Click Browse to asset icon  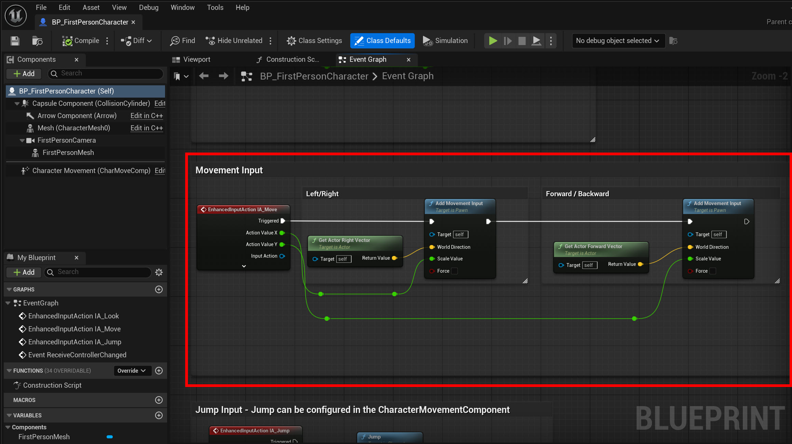37,41
